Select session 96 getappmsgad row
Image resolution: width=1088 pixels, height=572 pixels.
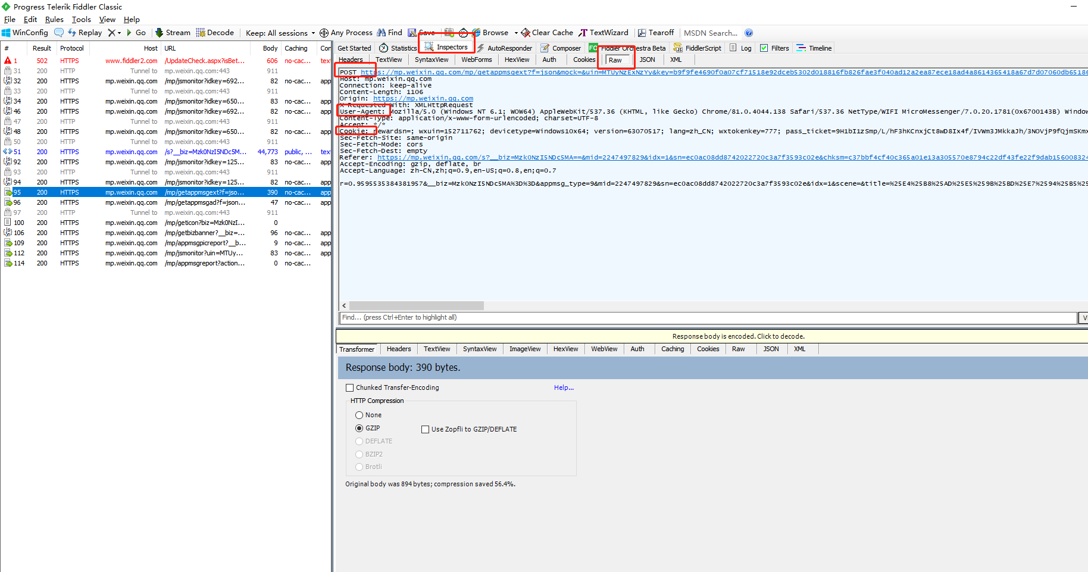coord(166,202)
